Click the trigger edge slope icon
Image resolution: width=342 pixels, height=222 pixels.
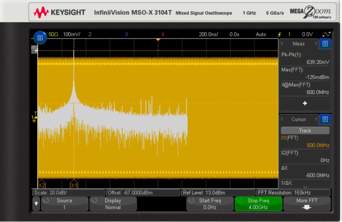pyautogui.click(x=279, y=35)
